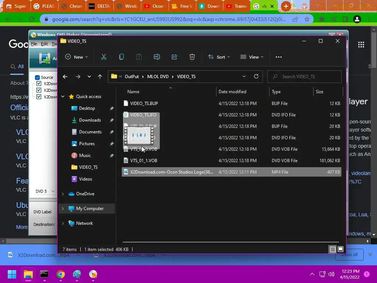
Task: Expand the address bar history dropdown
Action: coord(244,76)
